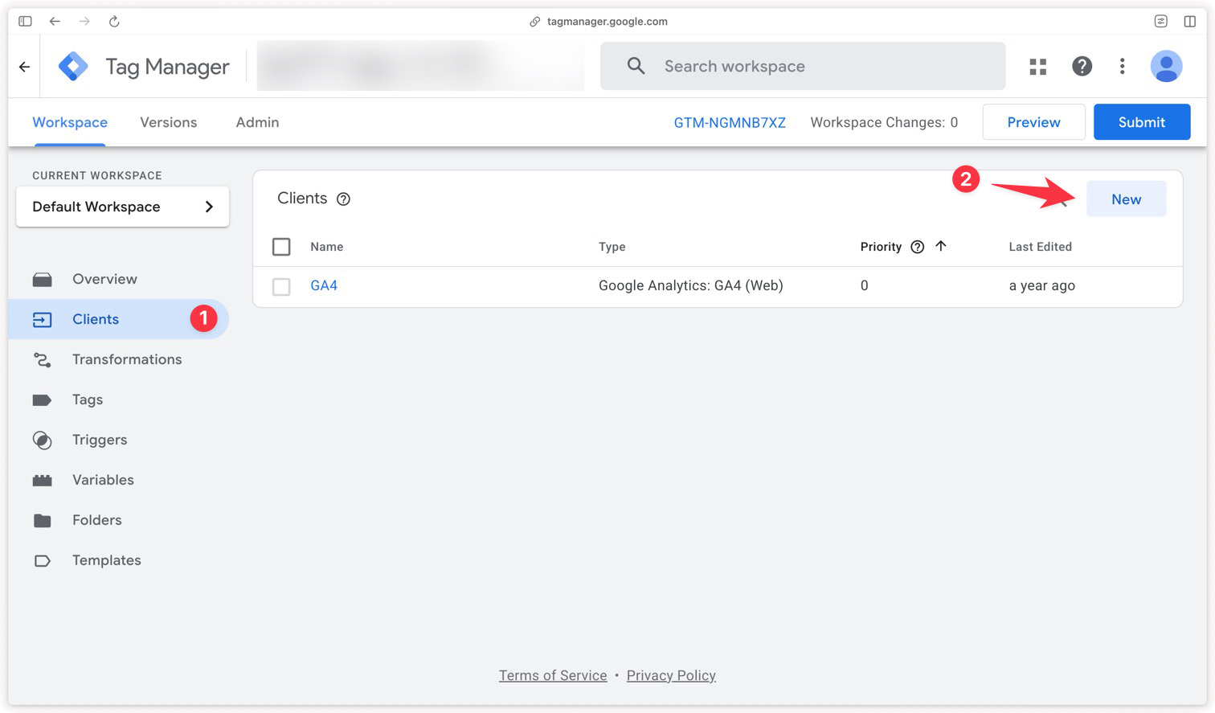Click the user account avatar

(1166, 66)
